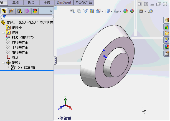170x121 pixels.
Task: Open SolidWorks Resources home icon
Action: pyautogui.click(x=167, y=20)
